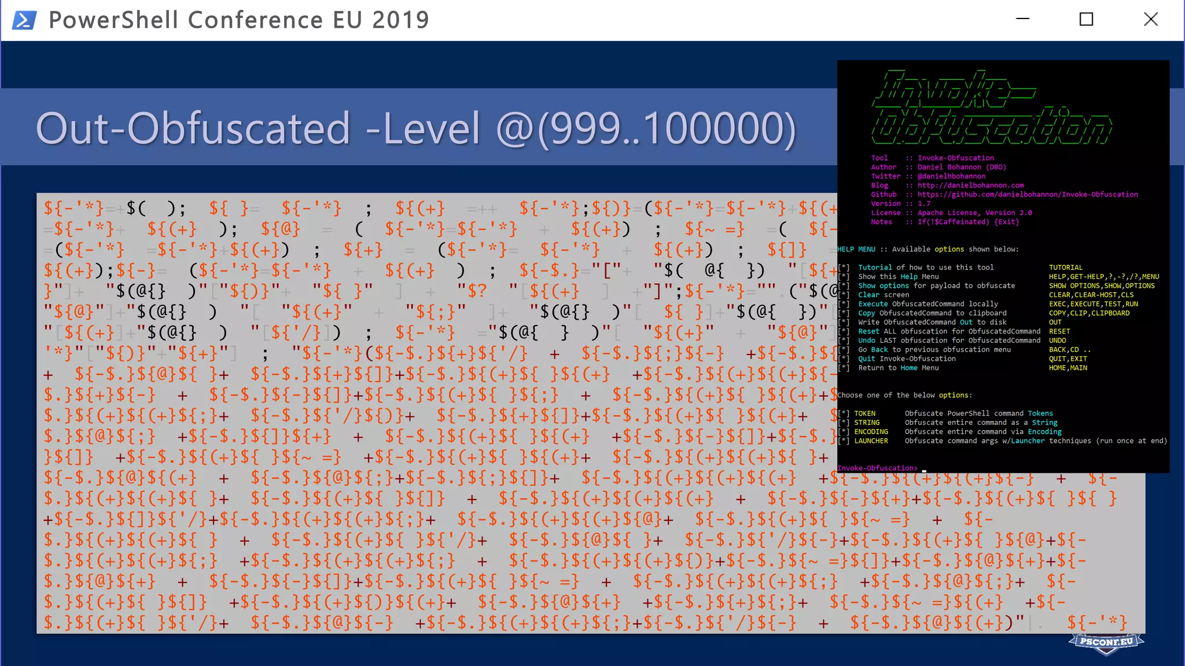Click the BACK,CD .. command text
Viewport: 1185px width, 666px height.
(1070, 350)
